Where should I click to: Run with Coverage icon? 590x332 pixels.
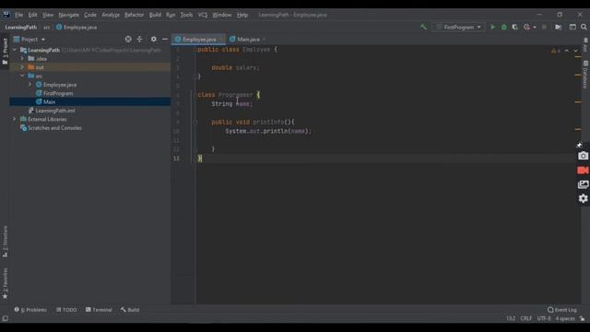tap(514, 27)
